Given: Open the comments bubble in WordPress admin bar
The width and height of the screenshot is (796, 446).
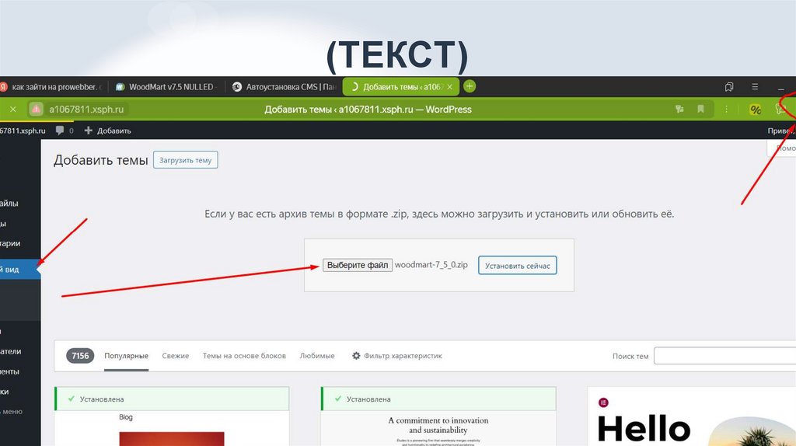Looking at the screenshot, I should (64, 131).
